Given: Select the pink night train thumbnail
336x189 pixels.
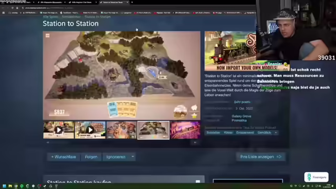Looking at the screenshot, I should (185, 130).
